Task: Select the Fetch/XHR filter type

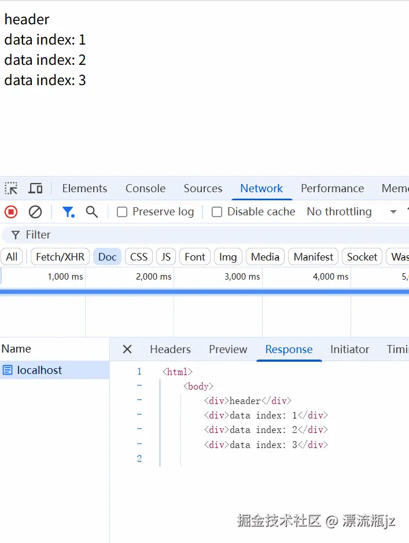Action: pos(60,256)
